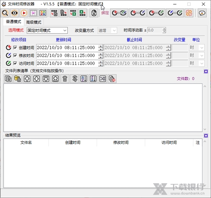Click the 创建时间 截止时间 spinner arrows

click(168, 47)
